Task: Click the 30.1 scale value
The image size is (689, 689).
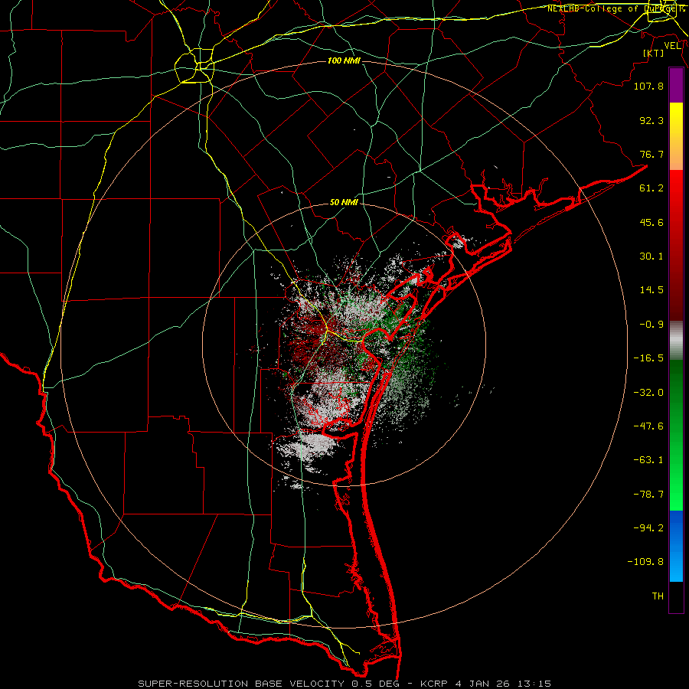Action: click(651, 256)
